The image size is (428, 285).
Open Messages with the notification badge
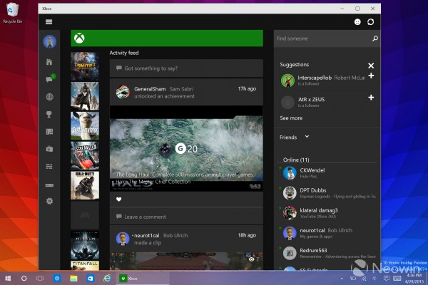(x=49, y=79)
